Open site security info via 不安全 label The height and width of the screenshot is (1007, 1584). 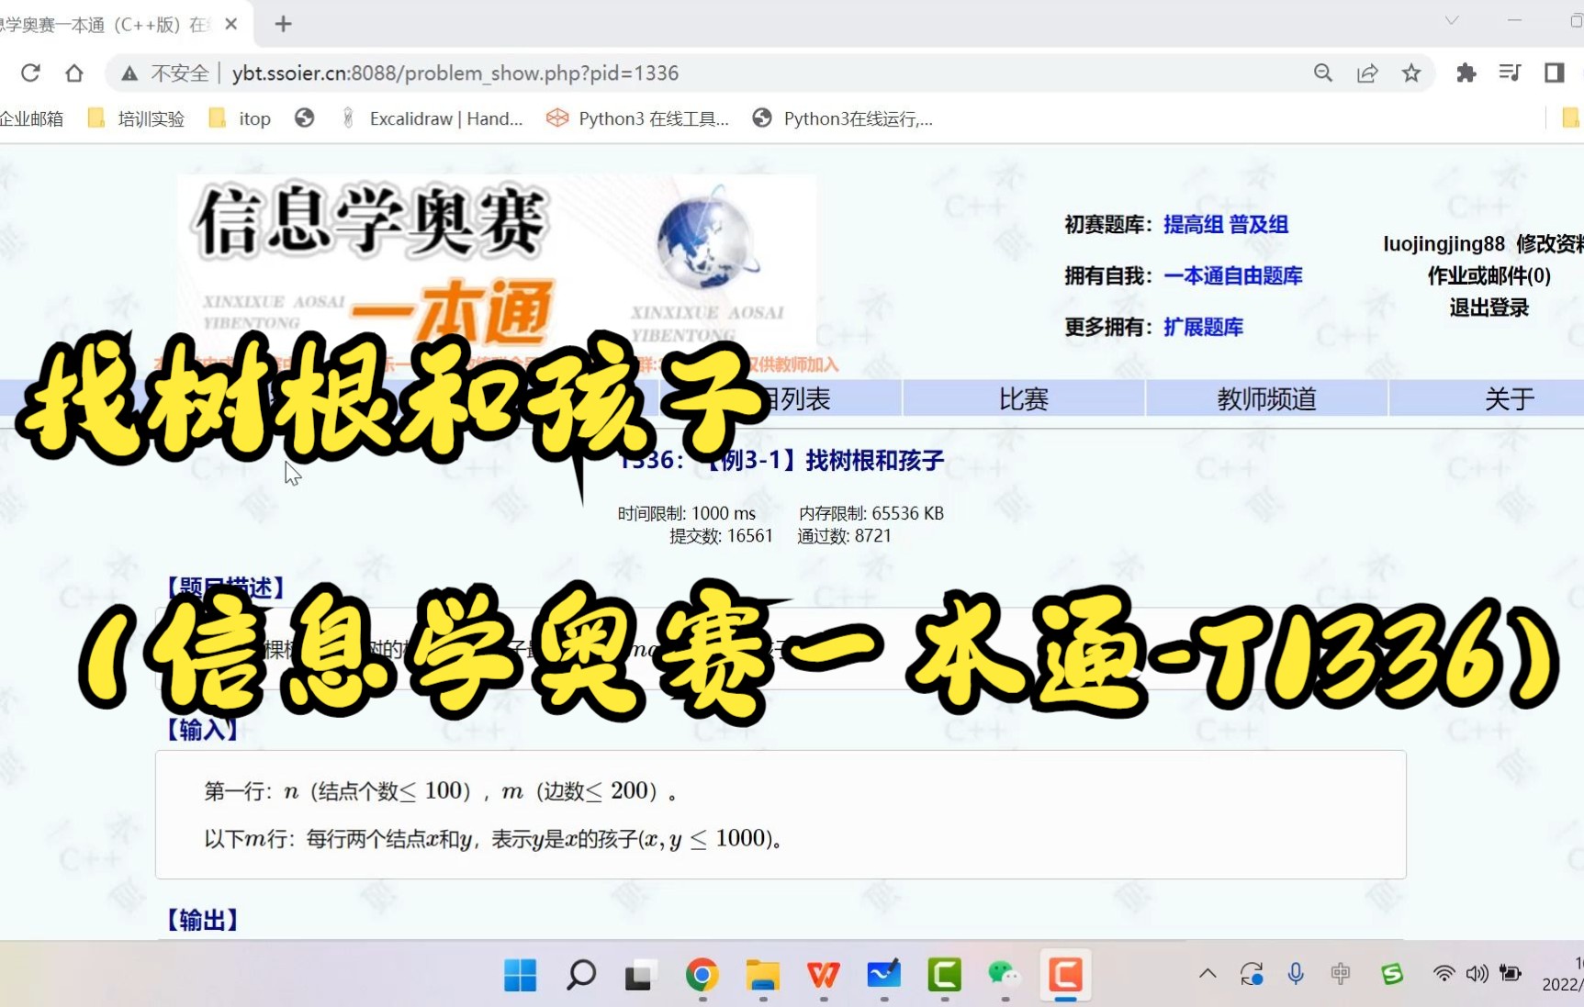pyautogui.click(x=180, y=73)
